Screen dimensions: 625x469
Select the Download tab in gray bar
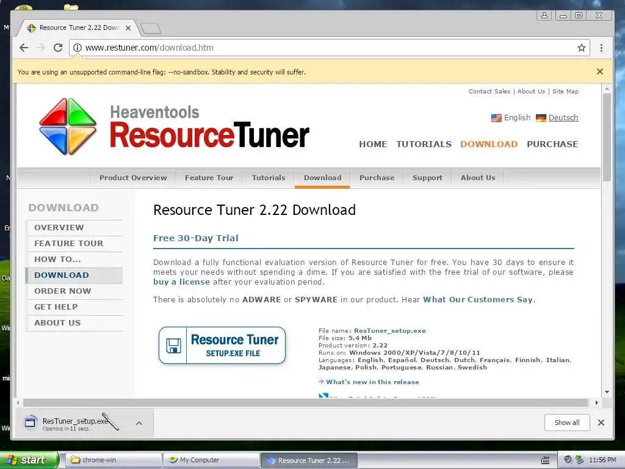(x=322, y=178)
